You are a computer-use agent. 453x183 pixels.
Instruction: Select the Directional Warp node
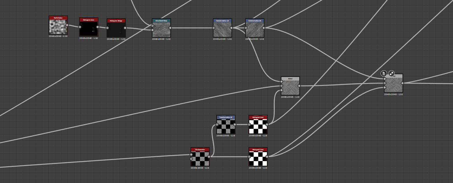(x=161, y=28)
